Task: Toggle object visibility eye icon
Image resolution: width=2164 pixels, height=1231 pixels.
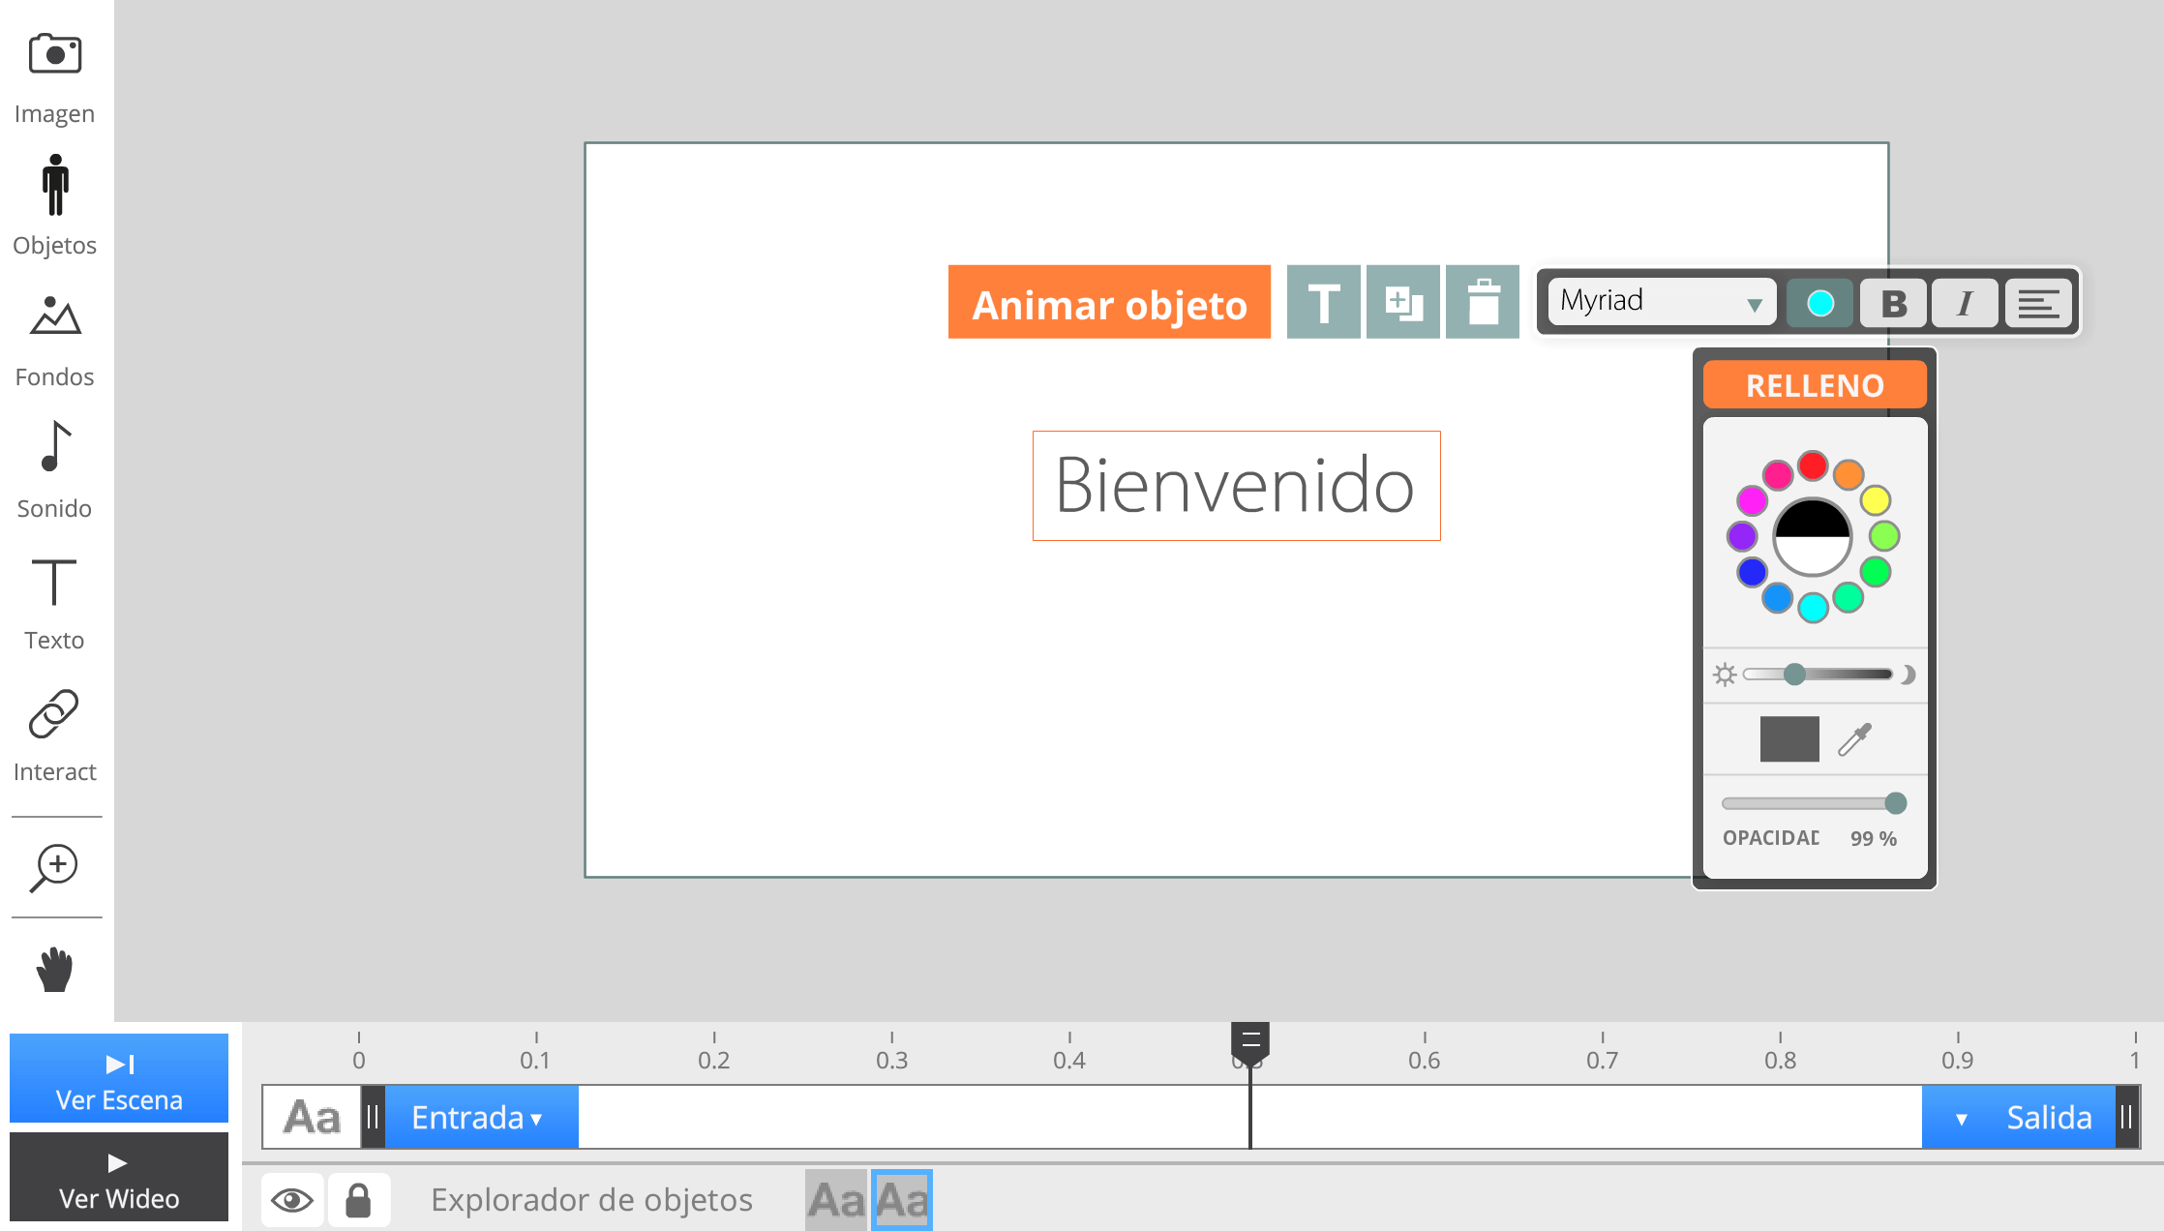Action: click(292, 1200)
